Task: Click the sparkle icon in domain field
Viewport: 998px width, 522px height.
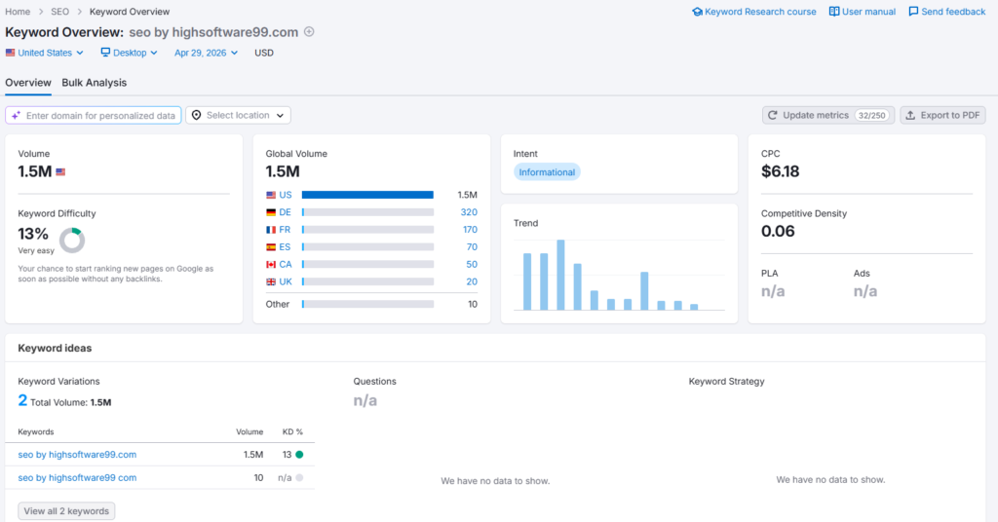Action: 16,115
